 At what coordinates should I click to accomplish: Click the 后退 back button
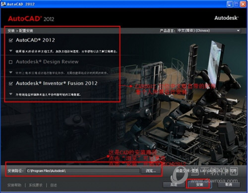pyautogui.click(x=174, y=185)
